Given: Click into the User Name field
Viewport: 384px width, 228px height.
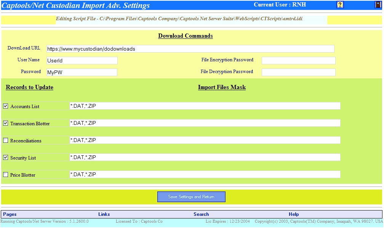Looking at the screenshot, I should click(x=82, y=61).
